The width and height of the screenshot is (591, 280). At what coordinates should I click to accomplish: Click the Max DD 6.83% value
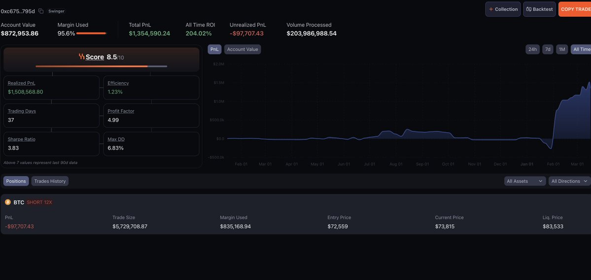pyautogui.click(x=115, y=148)
